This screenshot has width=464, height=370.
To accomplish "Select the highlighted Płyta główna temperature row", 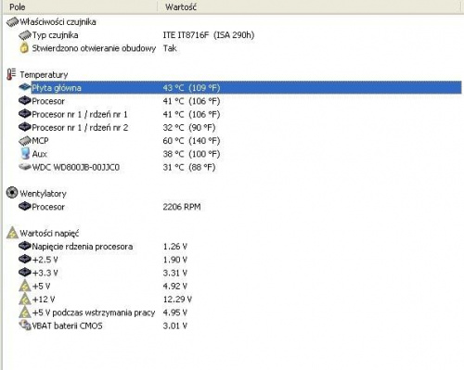I will (x=246, y=88).
